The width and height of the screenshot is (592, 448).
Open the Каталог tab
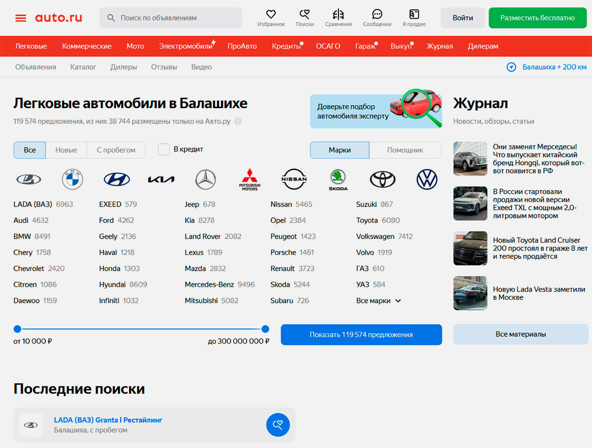tap(83, 67)
